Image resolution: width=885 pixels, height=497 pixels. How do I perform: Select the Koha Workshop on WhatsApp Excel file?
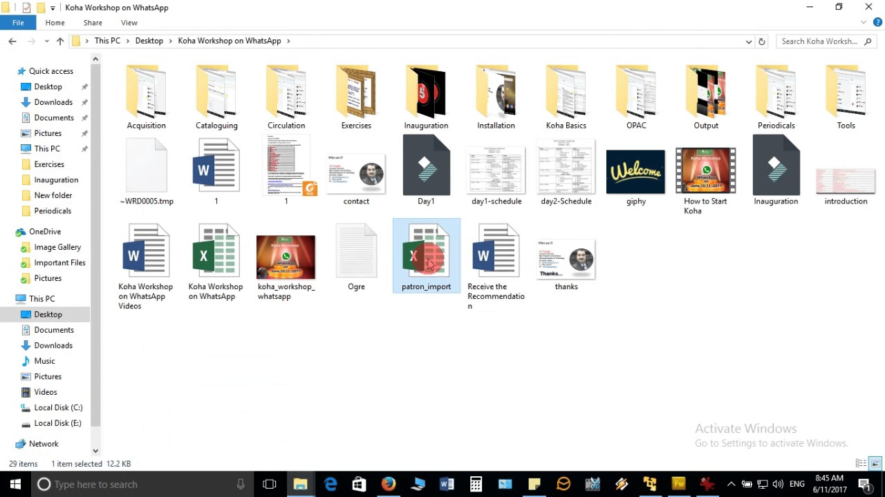(216, 262)
